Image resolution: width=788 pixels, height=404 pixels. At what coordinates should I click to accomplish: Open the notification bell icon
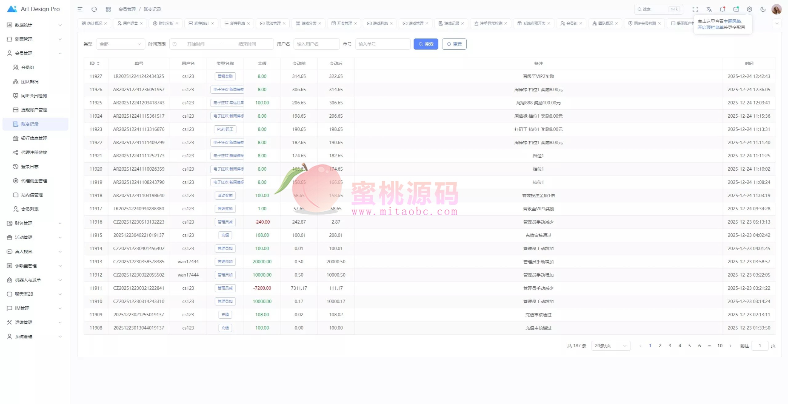[722, 9]
